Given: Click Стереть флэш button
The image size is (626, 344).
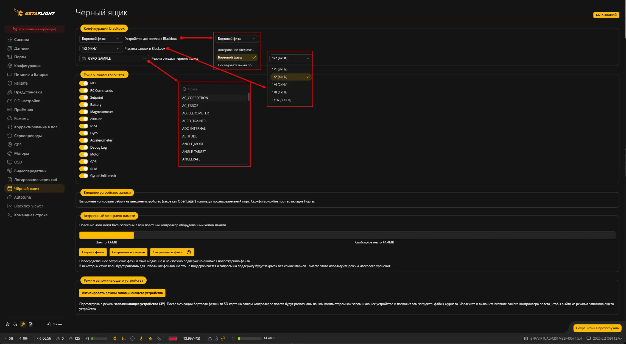Looking at the screenshot, I should tap(93, 252).
